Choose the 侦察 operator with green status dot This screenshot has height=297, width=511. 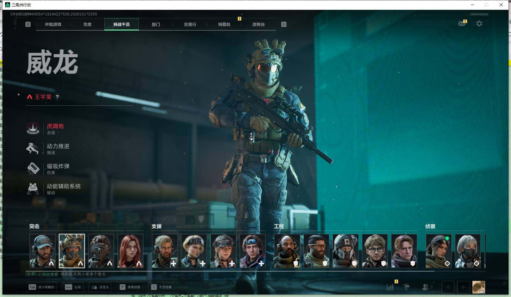[439, 251]
